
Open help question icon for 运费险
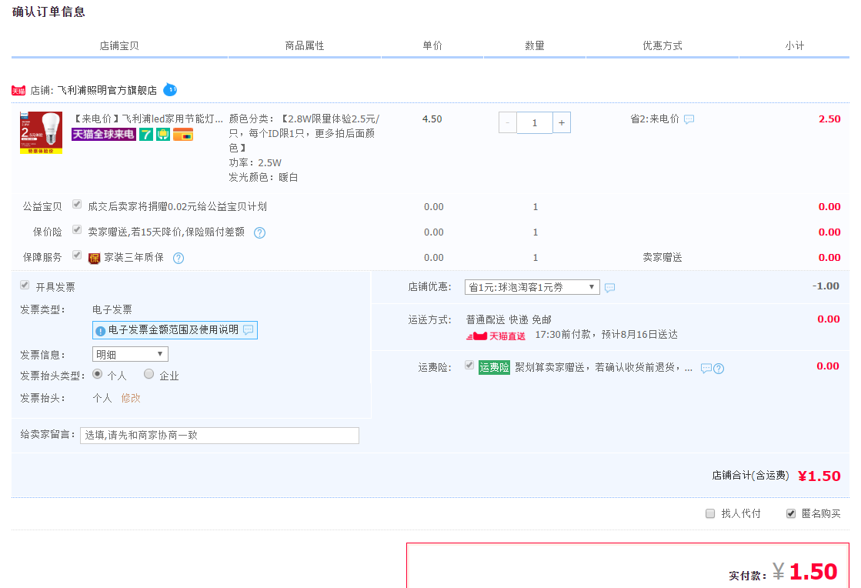718,369
